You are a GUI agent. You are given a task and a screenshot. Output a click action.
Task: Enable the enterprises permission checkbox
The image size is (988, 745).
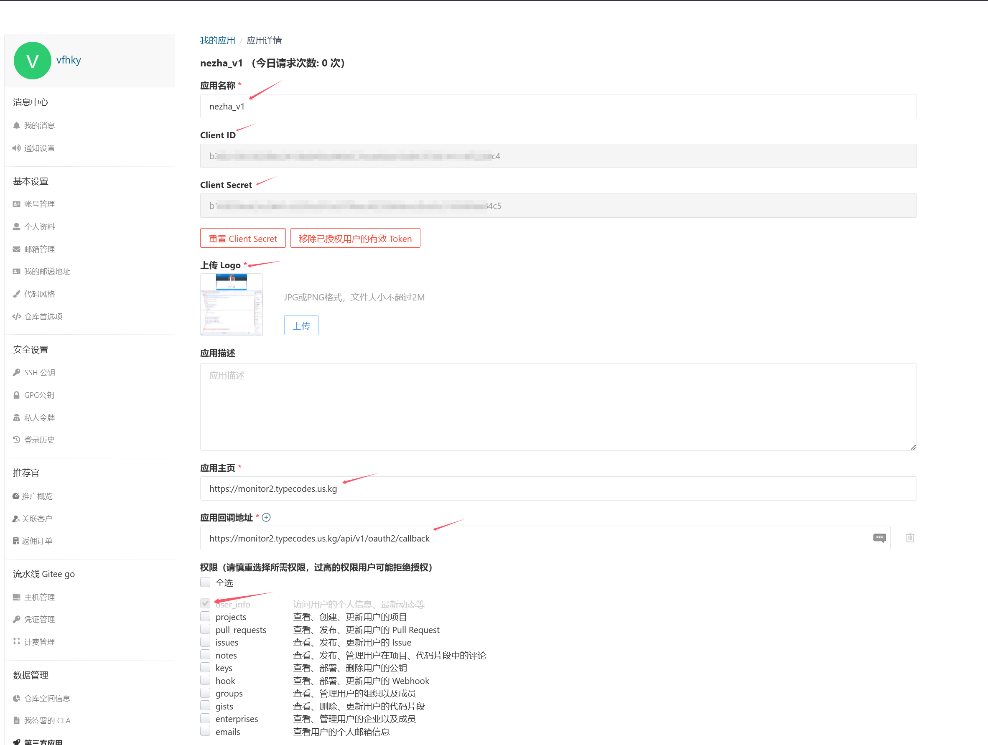206,719
